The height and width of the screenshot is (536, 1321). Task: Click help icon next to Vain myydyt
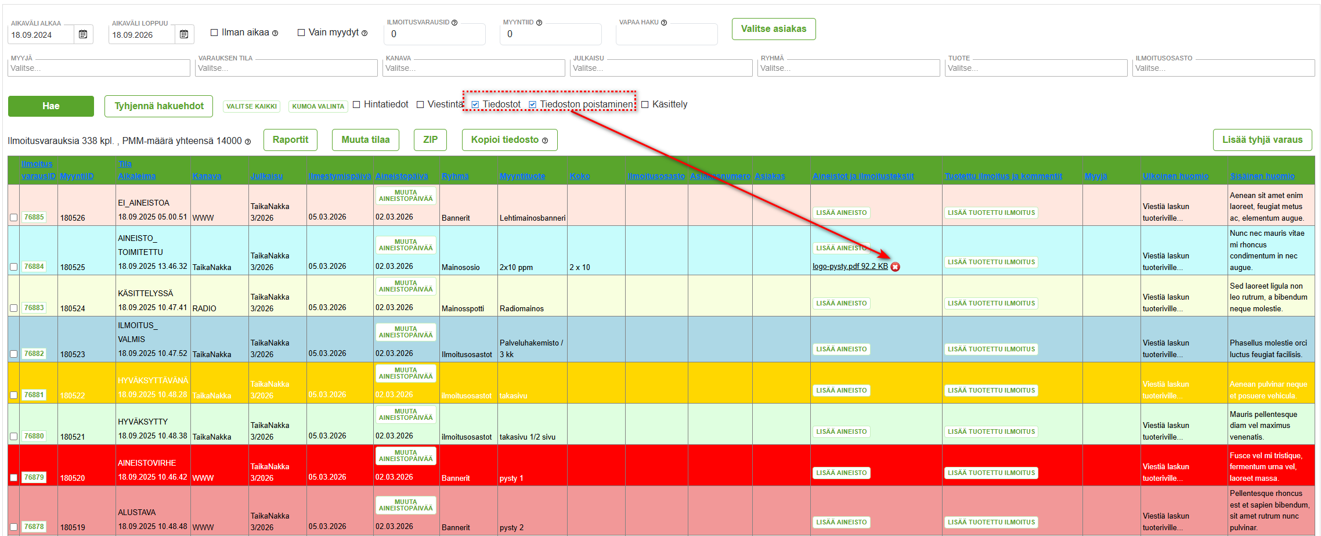click(364, 33)
